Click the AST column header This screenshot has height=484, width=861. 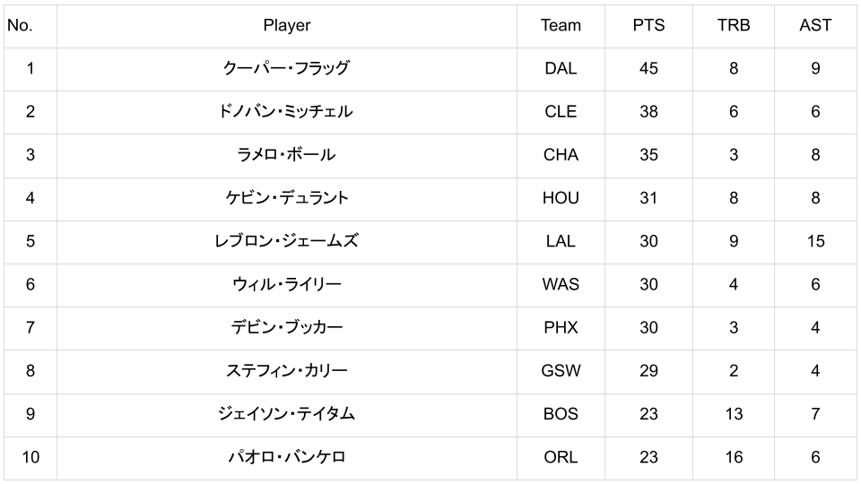click(814, 25)
